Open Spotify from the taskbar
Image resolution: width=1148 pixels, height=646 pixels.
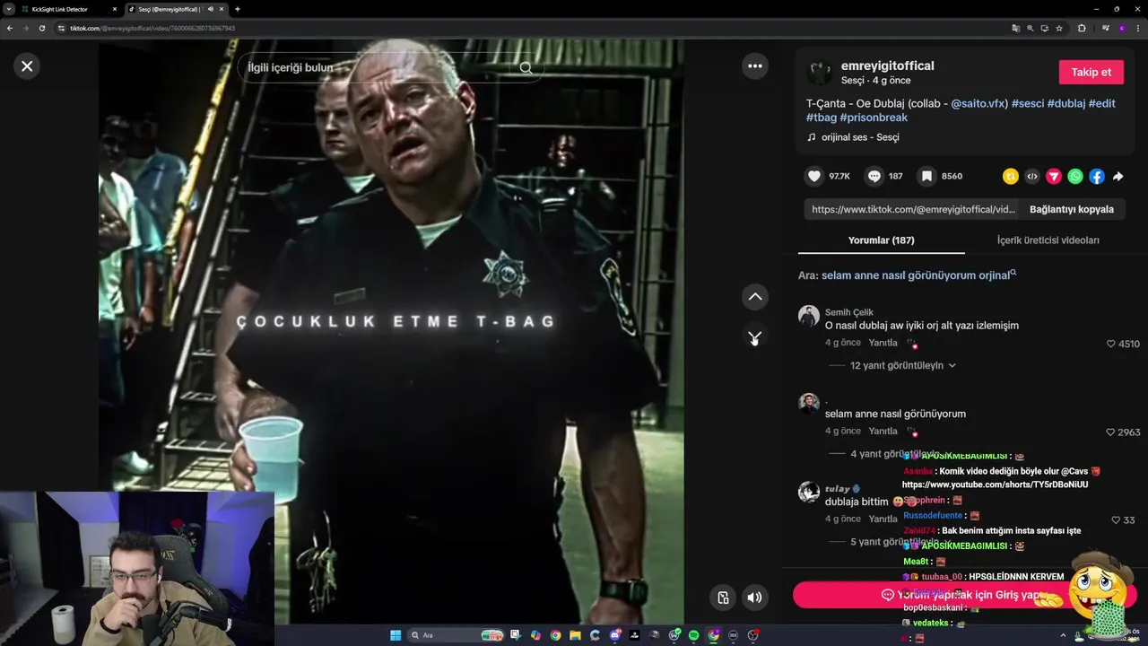click(x=694, y=635)
